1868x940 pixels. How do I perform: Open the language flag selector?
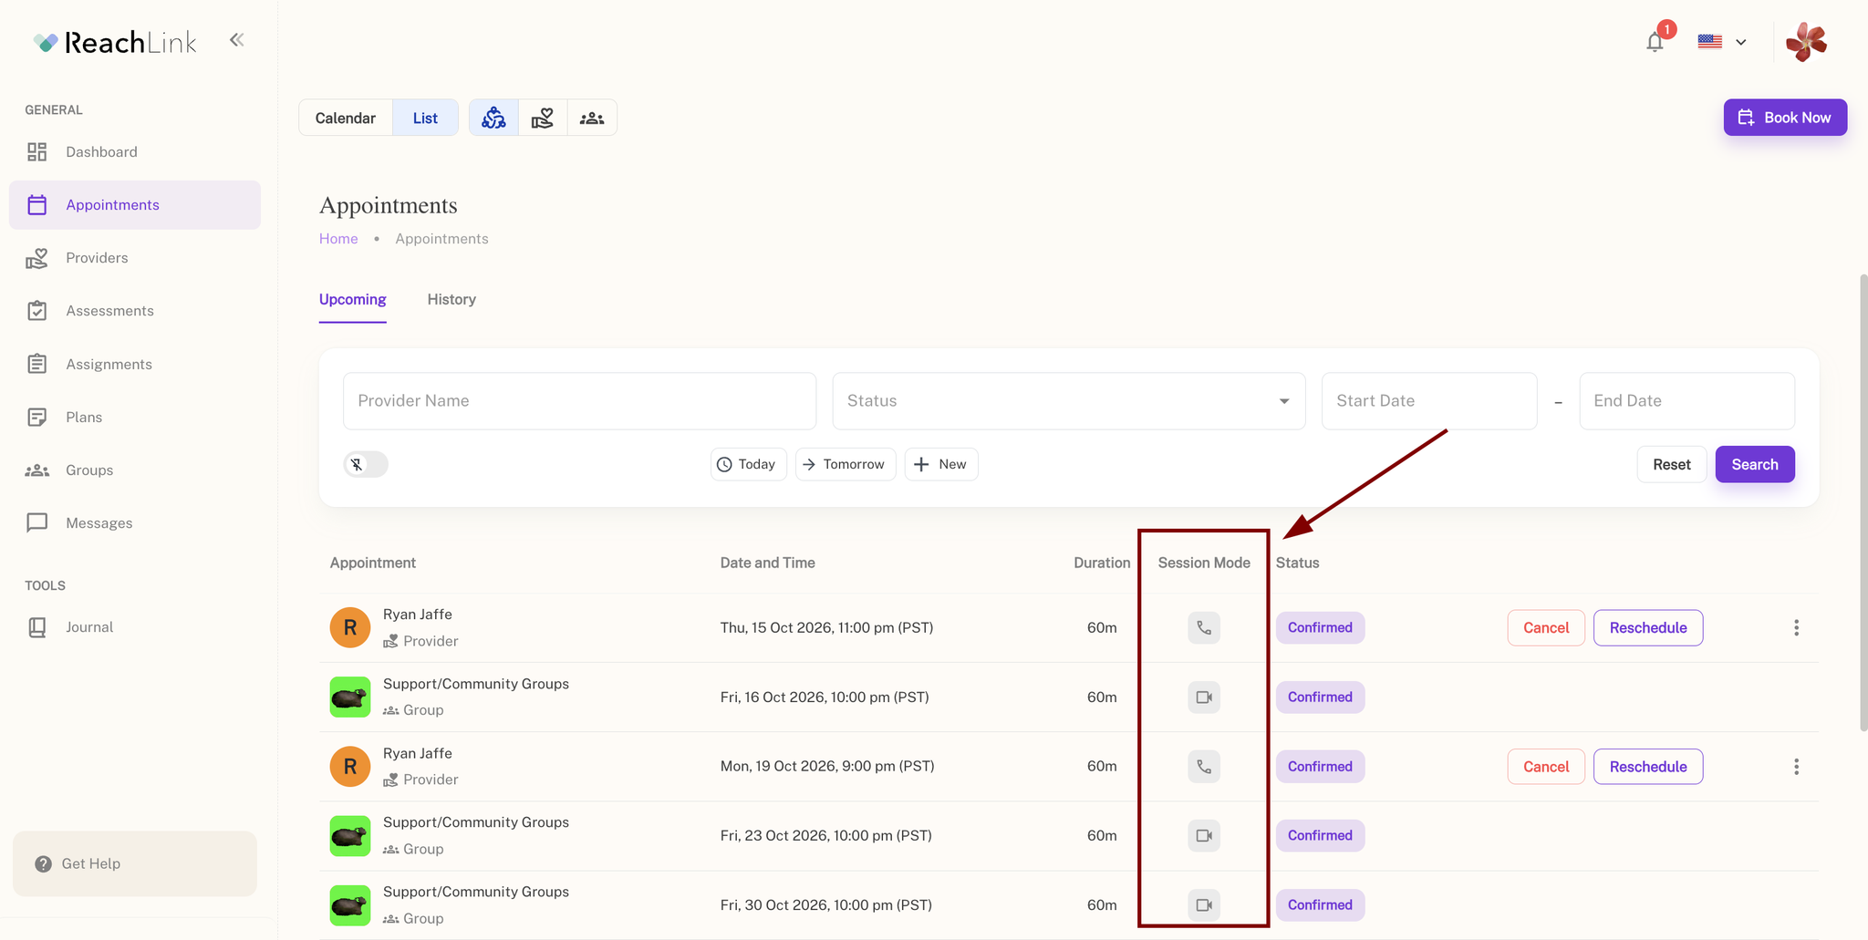point(1722,42)
